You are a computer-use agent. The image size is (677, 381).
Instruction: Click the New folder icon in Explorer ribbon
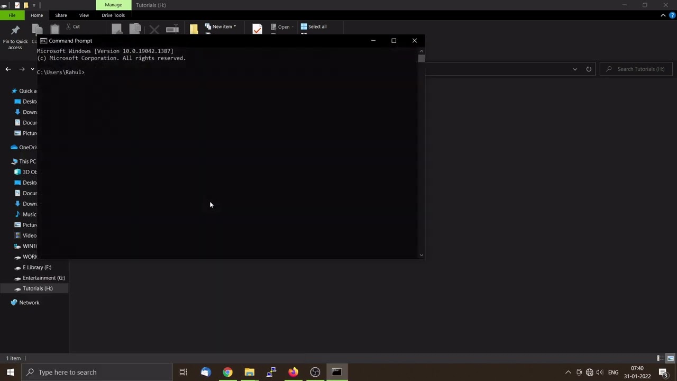[194, 29]
